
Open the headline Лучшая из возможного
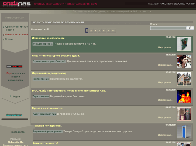pyautogui.click(x=47, y=108)
